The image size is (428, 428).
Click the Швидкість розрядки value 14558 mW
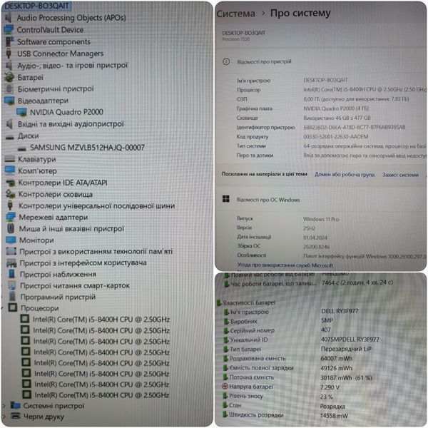point(334,416)
